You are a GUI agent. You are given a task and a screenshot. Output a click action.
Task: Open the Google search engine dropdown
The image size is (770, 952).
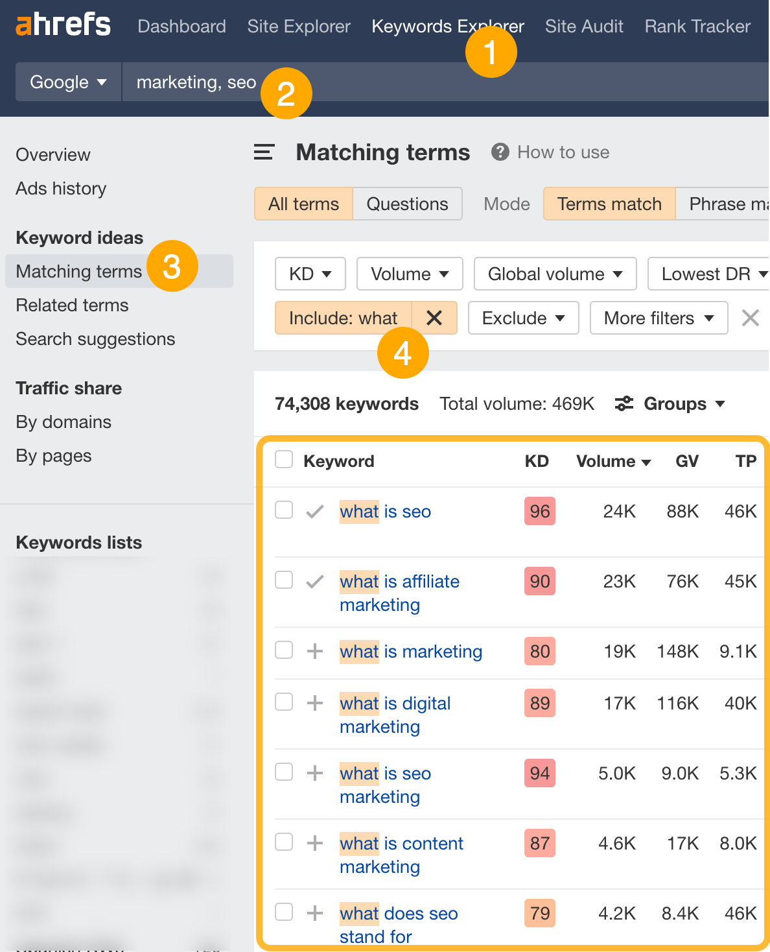67,82
